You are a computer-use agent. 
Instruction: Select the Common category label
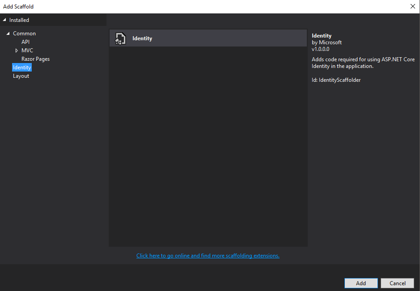24,34
